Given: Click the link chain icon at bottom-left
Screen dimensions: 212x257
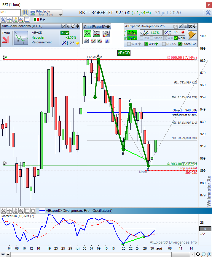Looking at the screenshot, I should 3,254.
